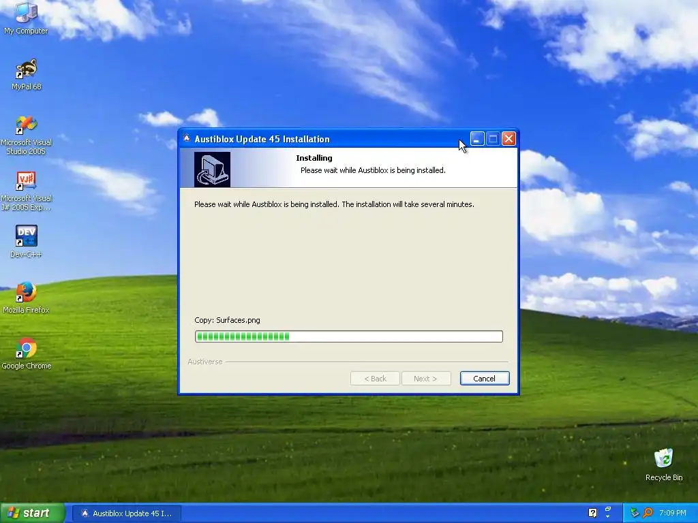Minimize the Austiblox installer window
Viewport: 698px width, 523px height.
476,139
